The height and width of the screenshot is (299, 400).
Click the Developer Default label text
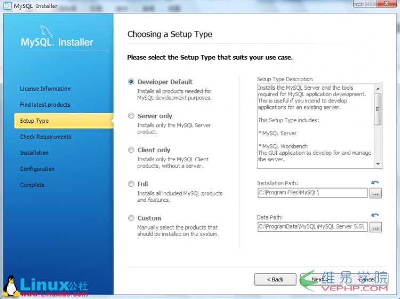click(x=165, y=82)
